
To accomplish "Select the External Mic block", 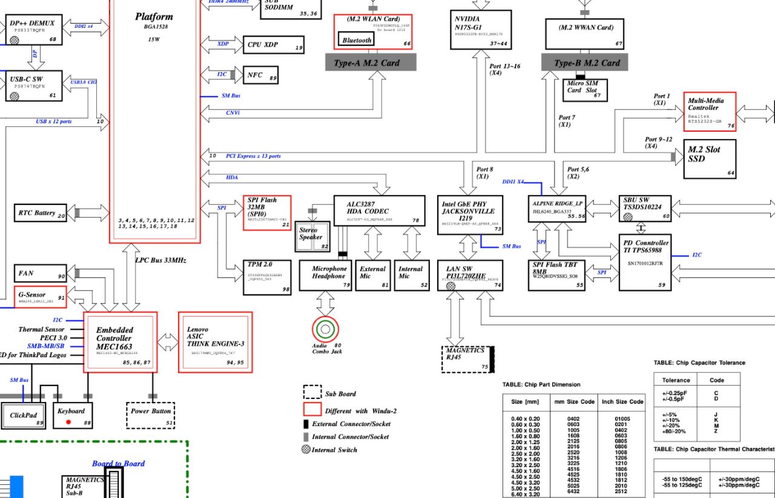I will point(374,275).
